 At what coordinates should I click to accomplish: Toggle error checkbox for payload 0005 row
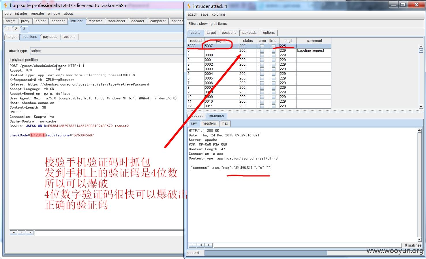point(262,78)
